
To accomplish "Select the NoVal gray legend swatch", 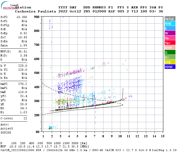I will [170, 19].
